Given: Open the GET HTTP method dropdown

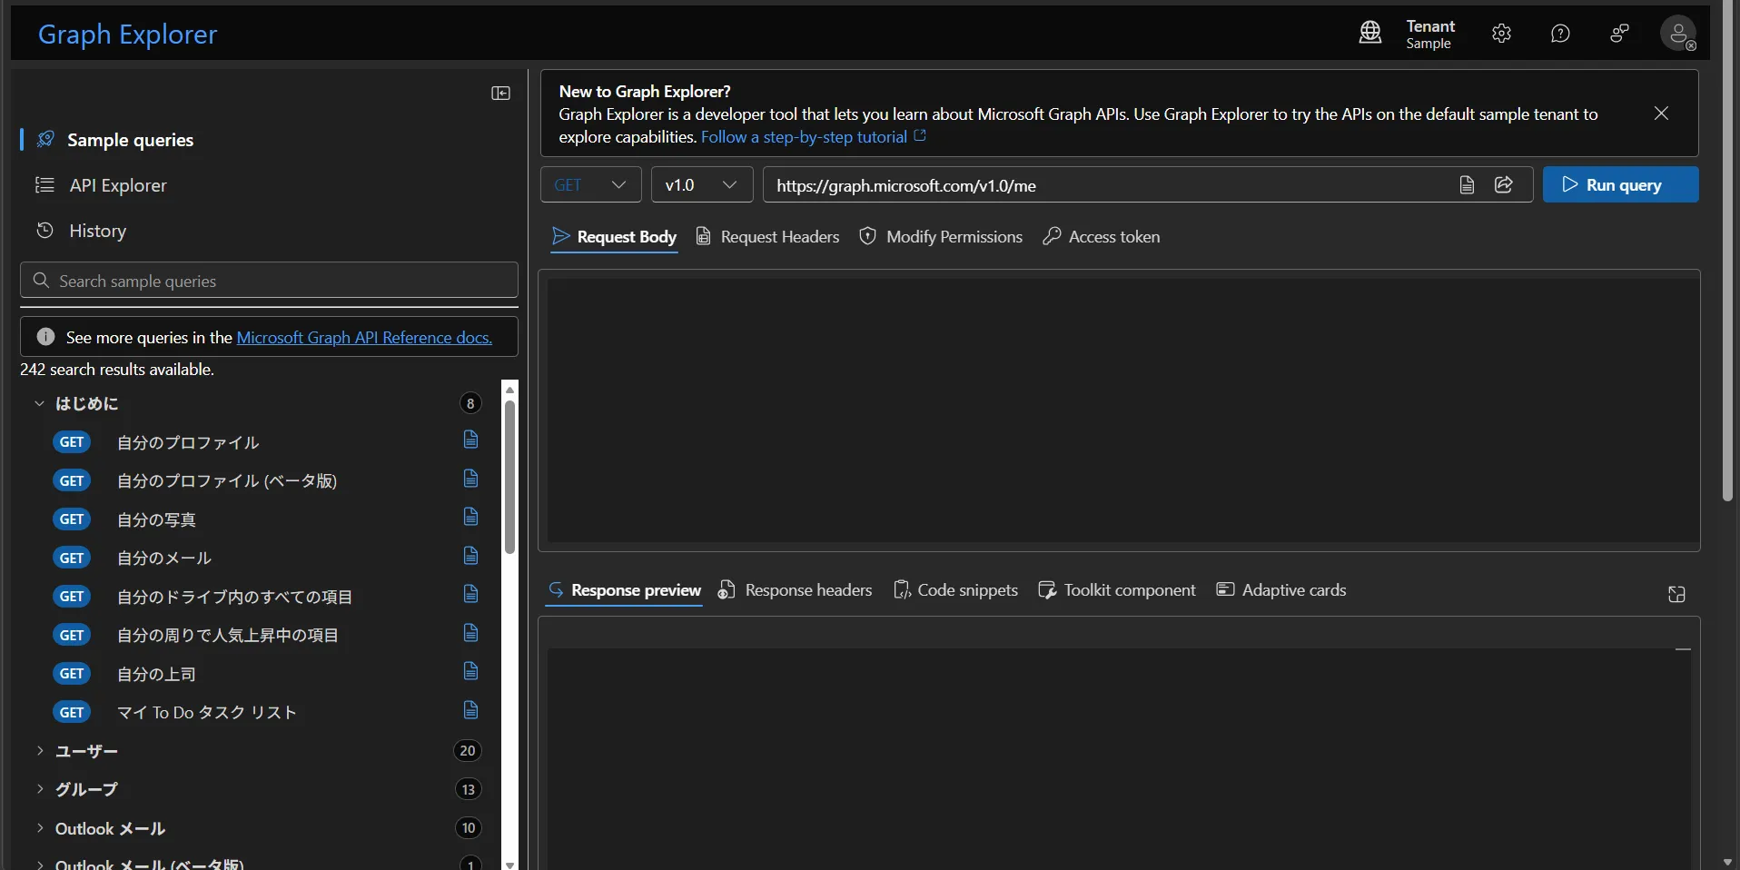Looking at the screenshot, I should point(591,185).
